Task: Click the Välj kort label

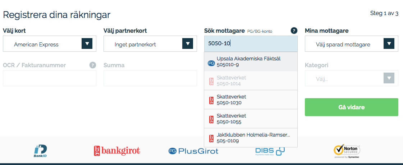Action: tap(14, 31)
